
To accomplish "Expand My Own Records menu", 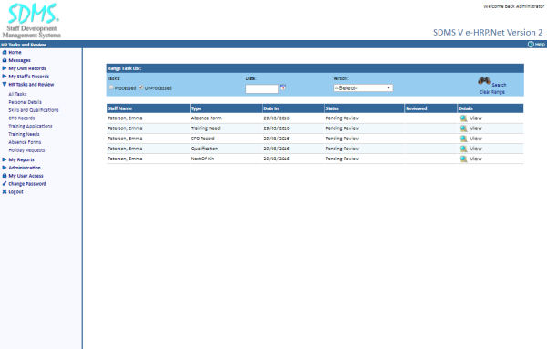I will pyautogui.click(x=5, y=68).
